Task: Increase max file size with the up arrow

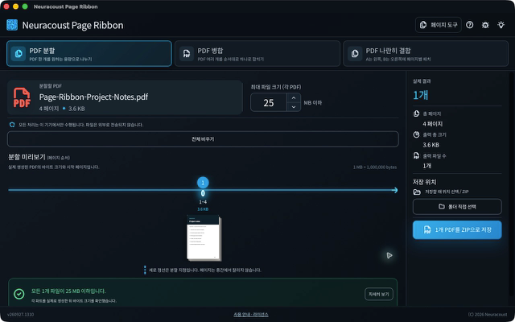Action: (294, 98)
